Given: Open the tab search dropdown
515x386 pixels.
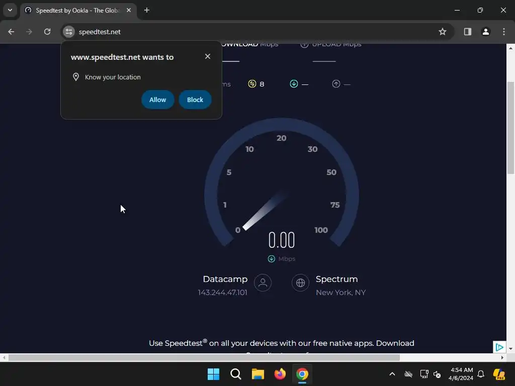Looking at the screenshot, I should [x=10, y=10].
